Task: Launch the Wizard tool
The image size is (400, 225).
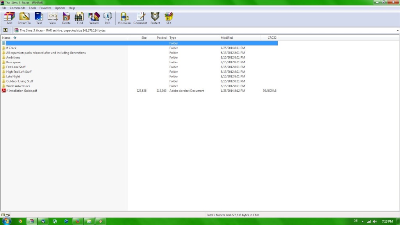Action: pos(94,18)
